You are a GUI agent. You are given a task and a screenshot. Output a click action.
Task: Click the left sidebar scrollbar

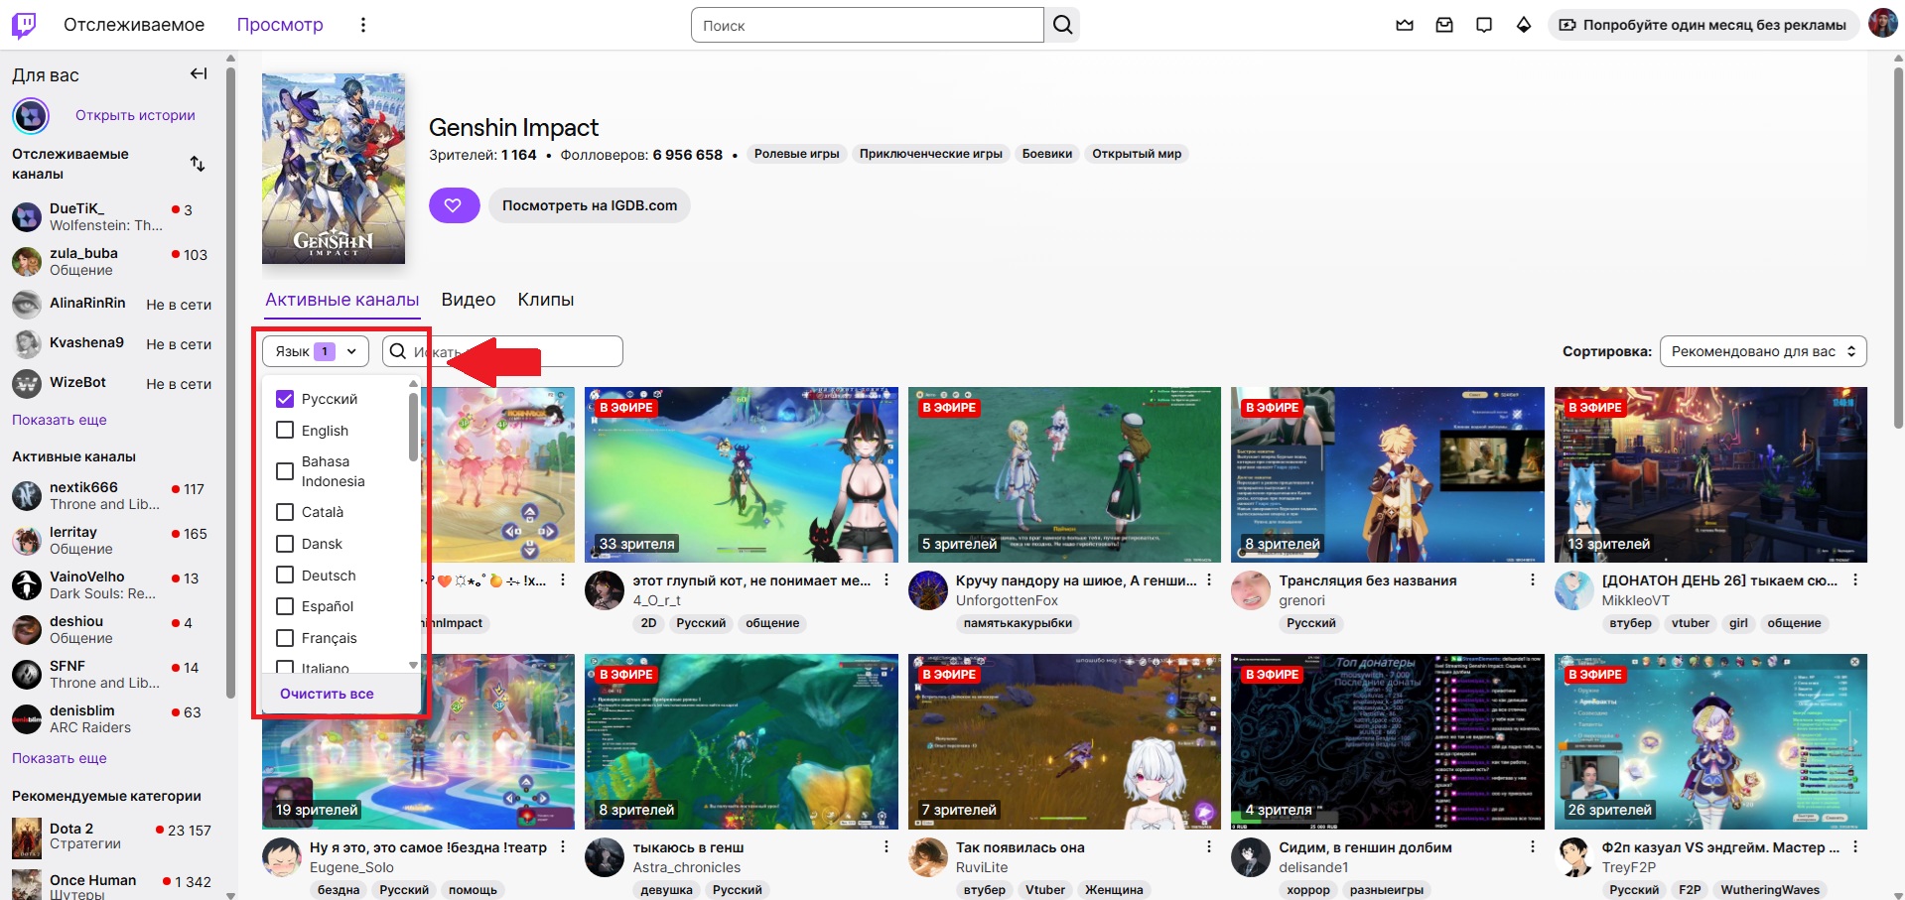(230, 382)
